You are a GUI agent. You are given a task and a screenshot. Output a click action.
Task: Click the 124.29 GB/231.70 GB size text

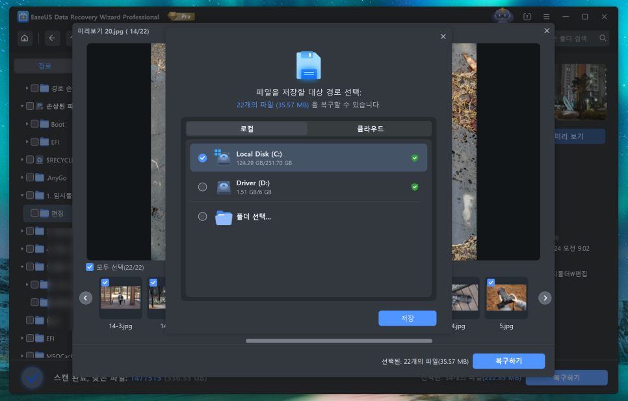[x=264, y=163]
